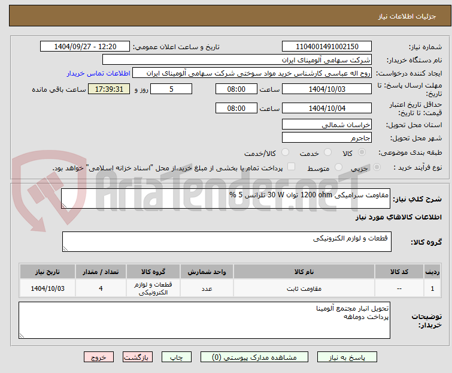Select the کالا radio button
The image size is (452, 373).
pos(362,152)
